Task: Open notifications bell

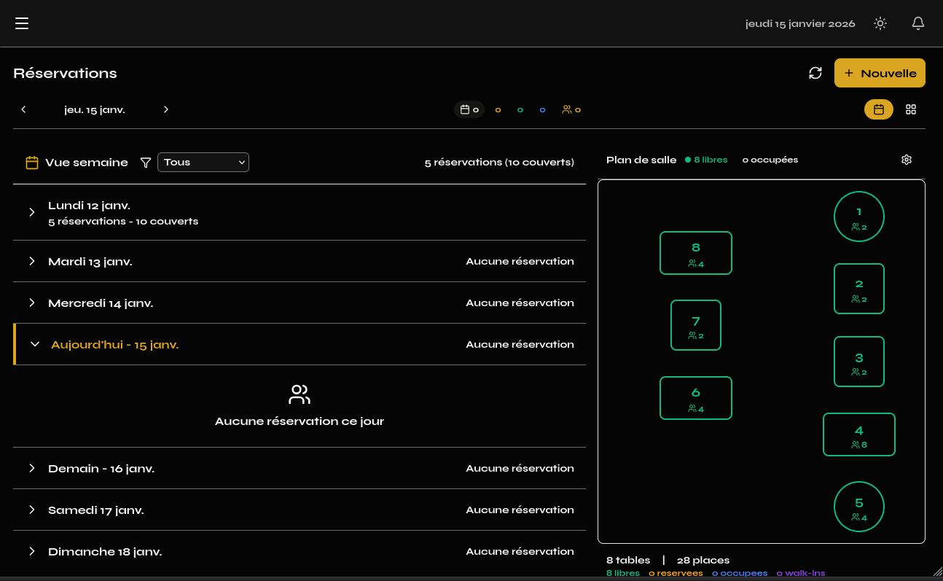Action: click(918, 23)
